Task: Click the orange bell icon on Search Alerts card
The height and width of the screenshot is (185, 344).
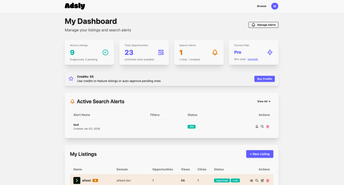Action: click(215, 52)
